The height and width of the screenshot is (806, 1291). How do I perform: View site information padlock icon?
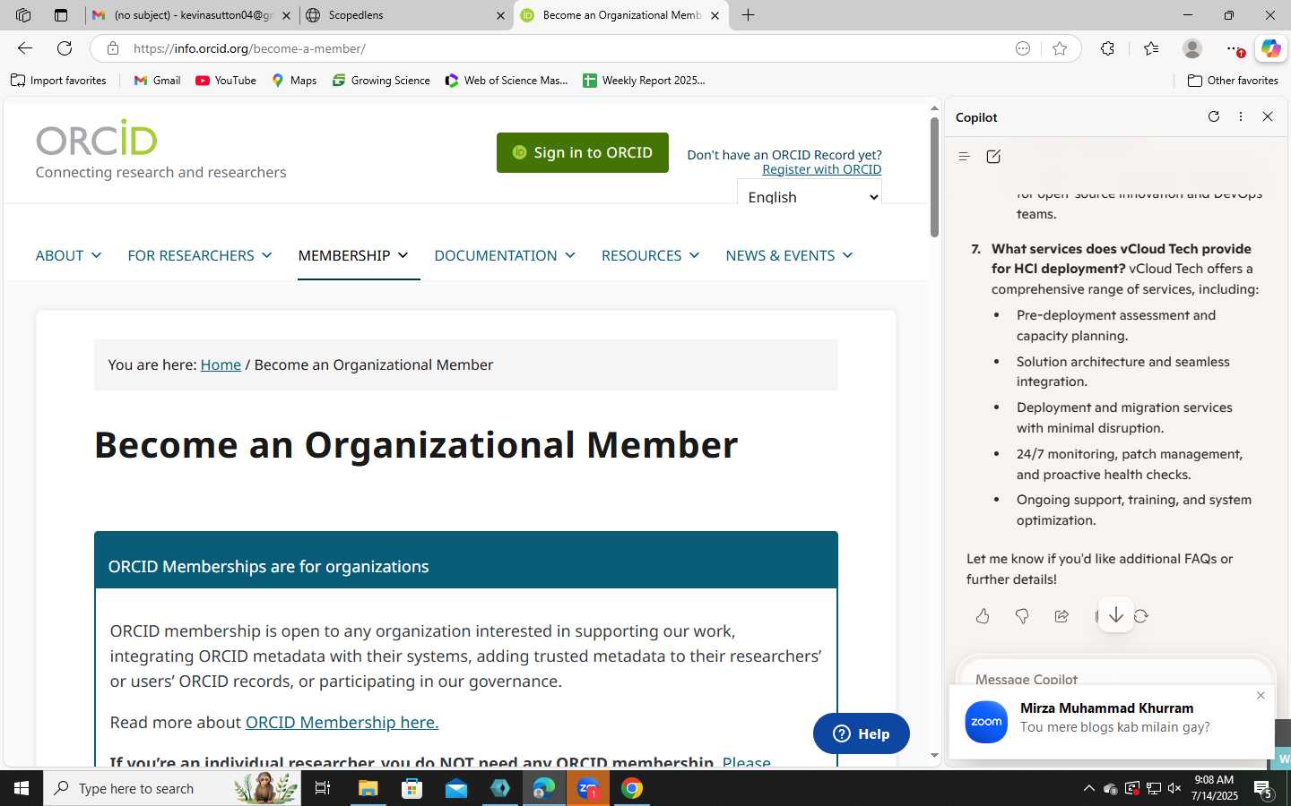[x=112, y=48]
